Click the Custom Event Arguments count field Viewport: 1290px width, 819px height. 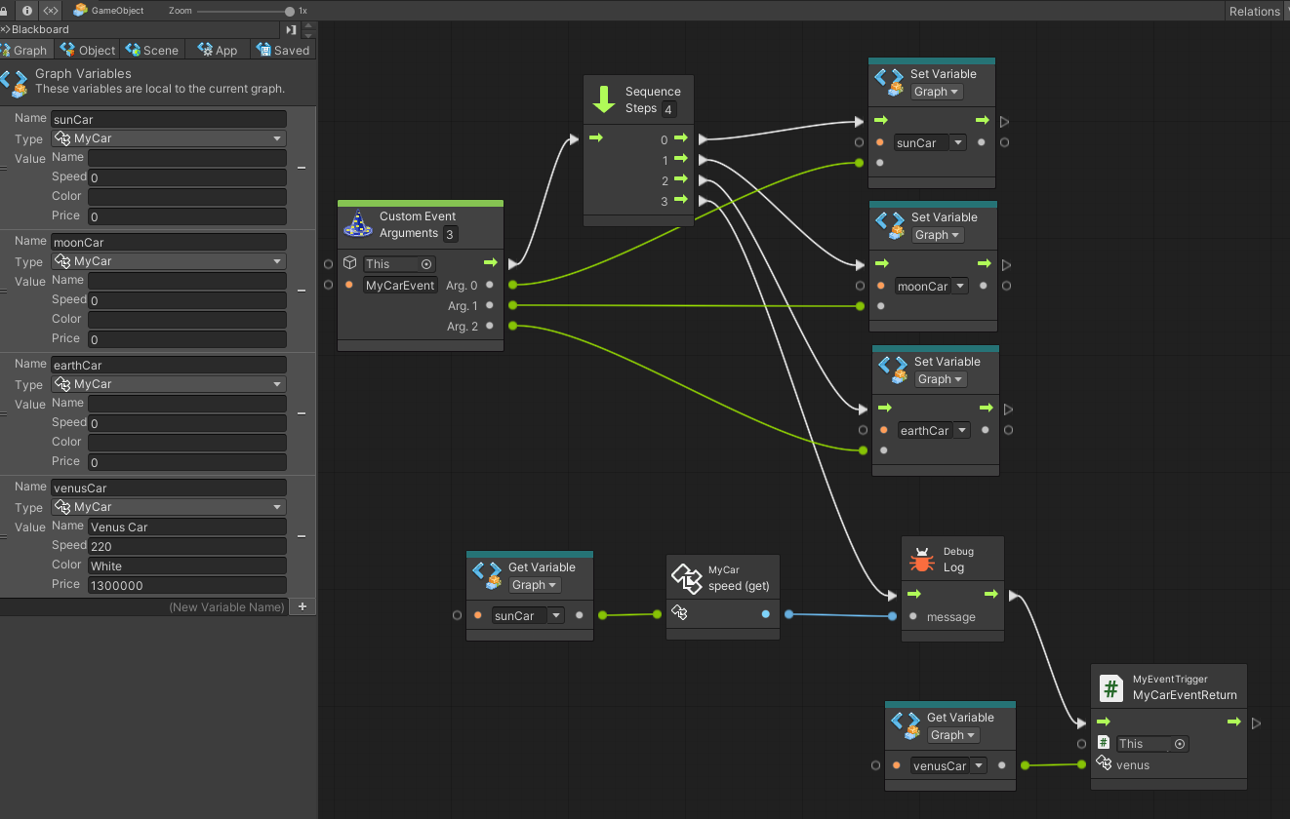(451, 234)
